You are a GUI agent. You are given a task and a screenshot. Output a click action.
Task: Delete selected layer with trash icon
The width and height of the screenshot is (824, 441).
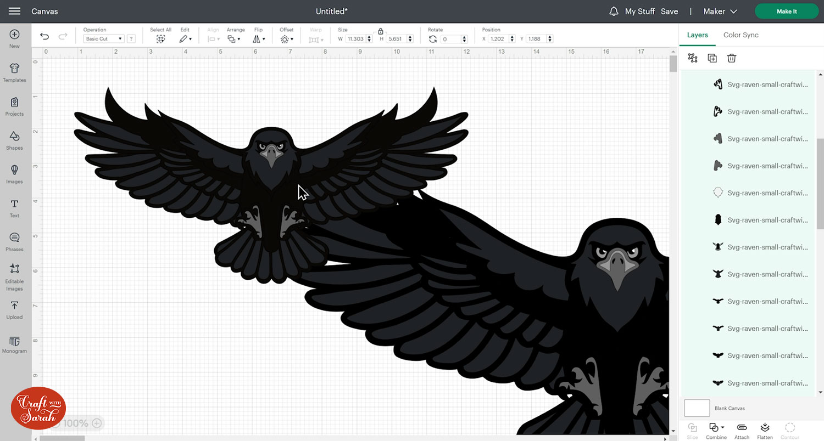pyautogui.click(x=731, y=58)
